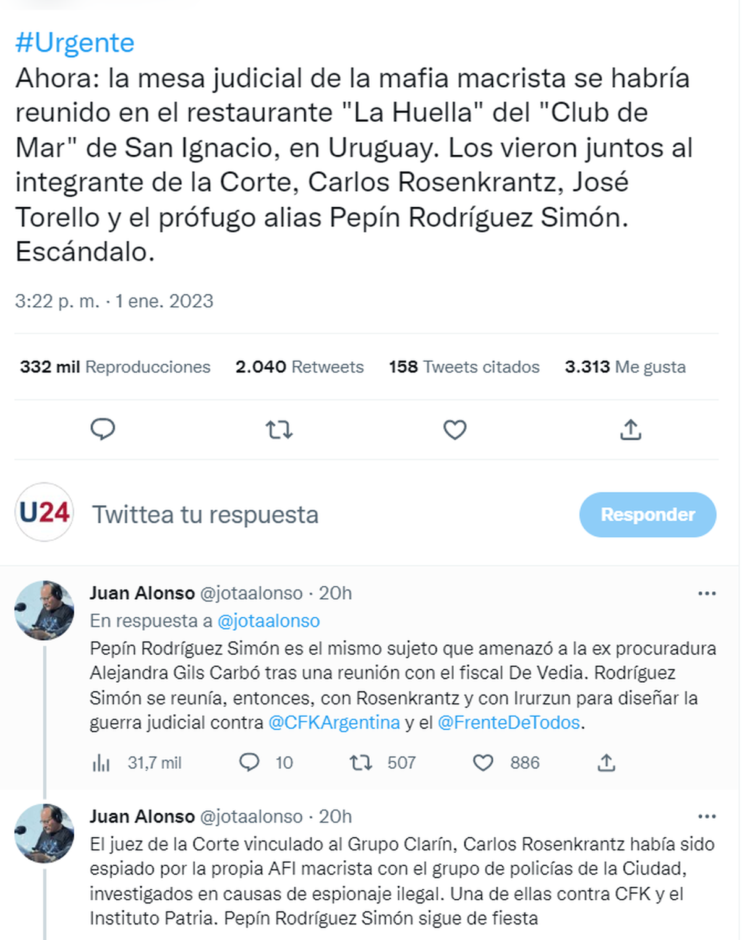Share the main tweet via the upload icon
The image size is (742, 940).
click(x=631, y=429)
